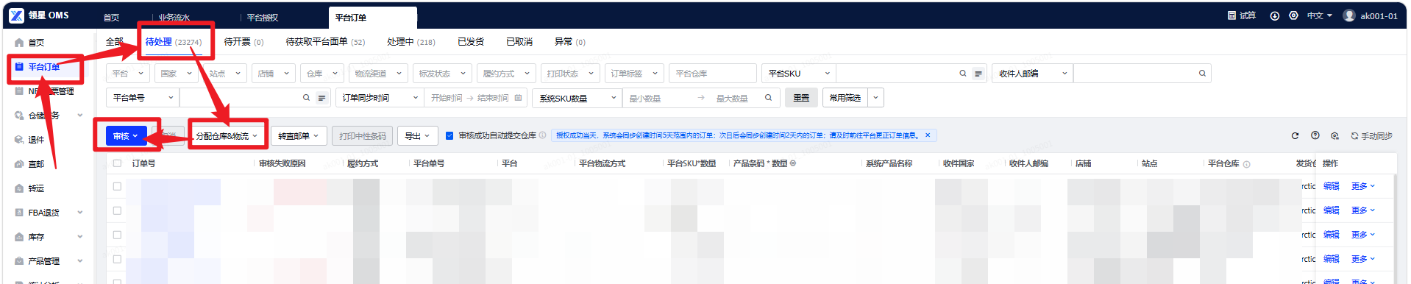Click the 平台仓库 filter field

tap(712, 74)
